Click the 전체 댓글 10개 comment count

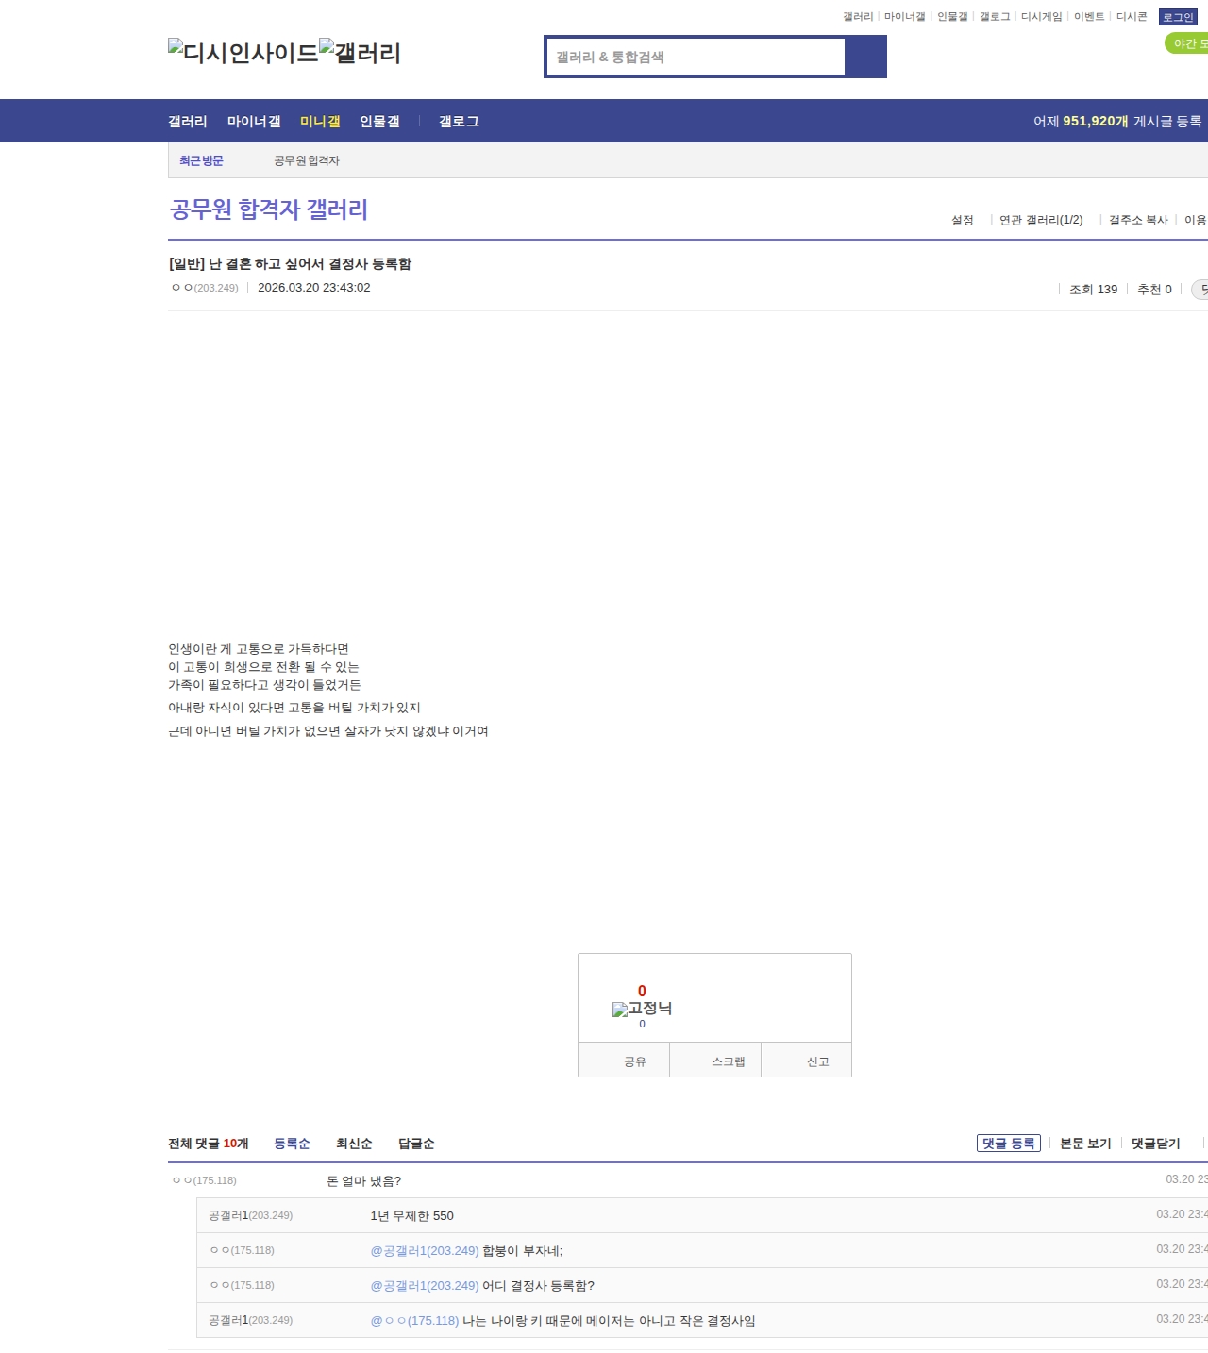(209, 1144)
